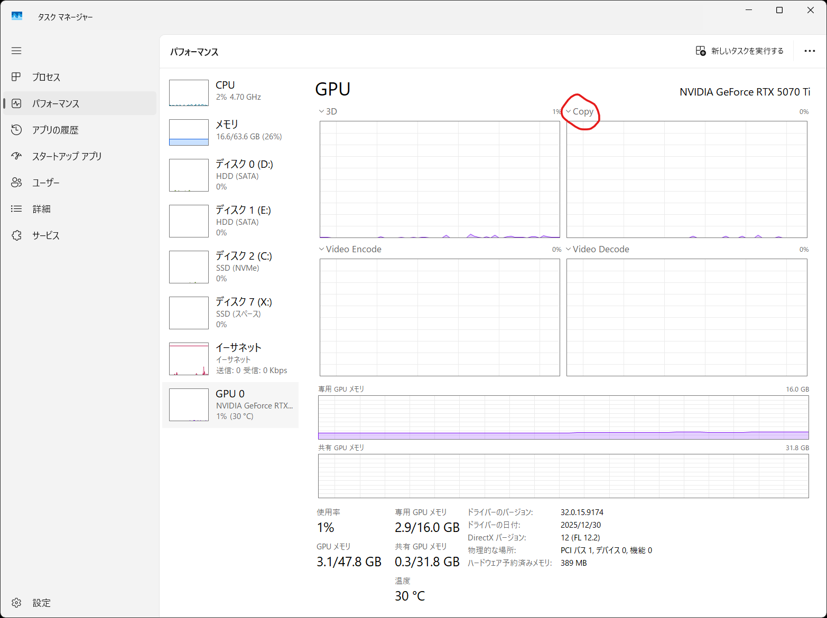The height and width of the screenshot is (618, 827).
Task: Click the Users people icon
Action: point(16,183)
